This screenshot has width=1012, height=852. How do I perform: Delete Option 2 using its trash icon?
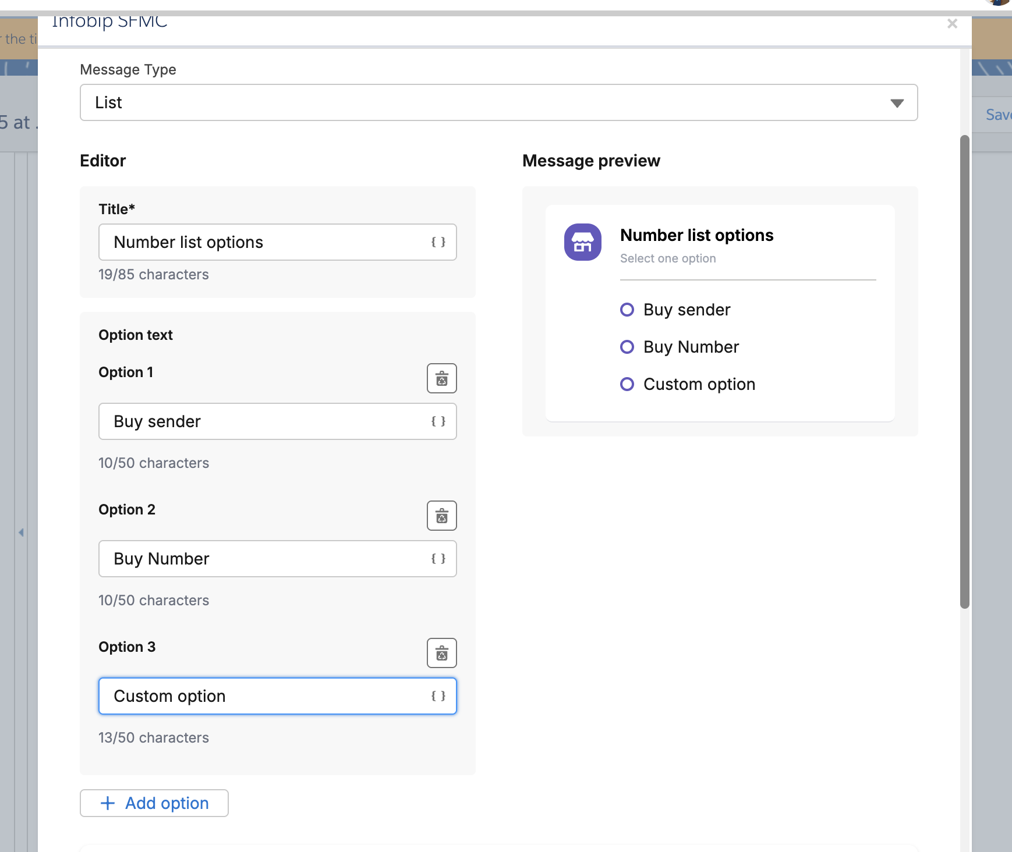441,516
